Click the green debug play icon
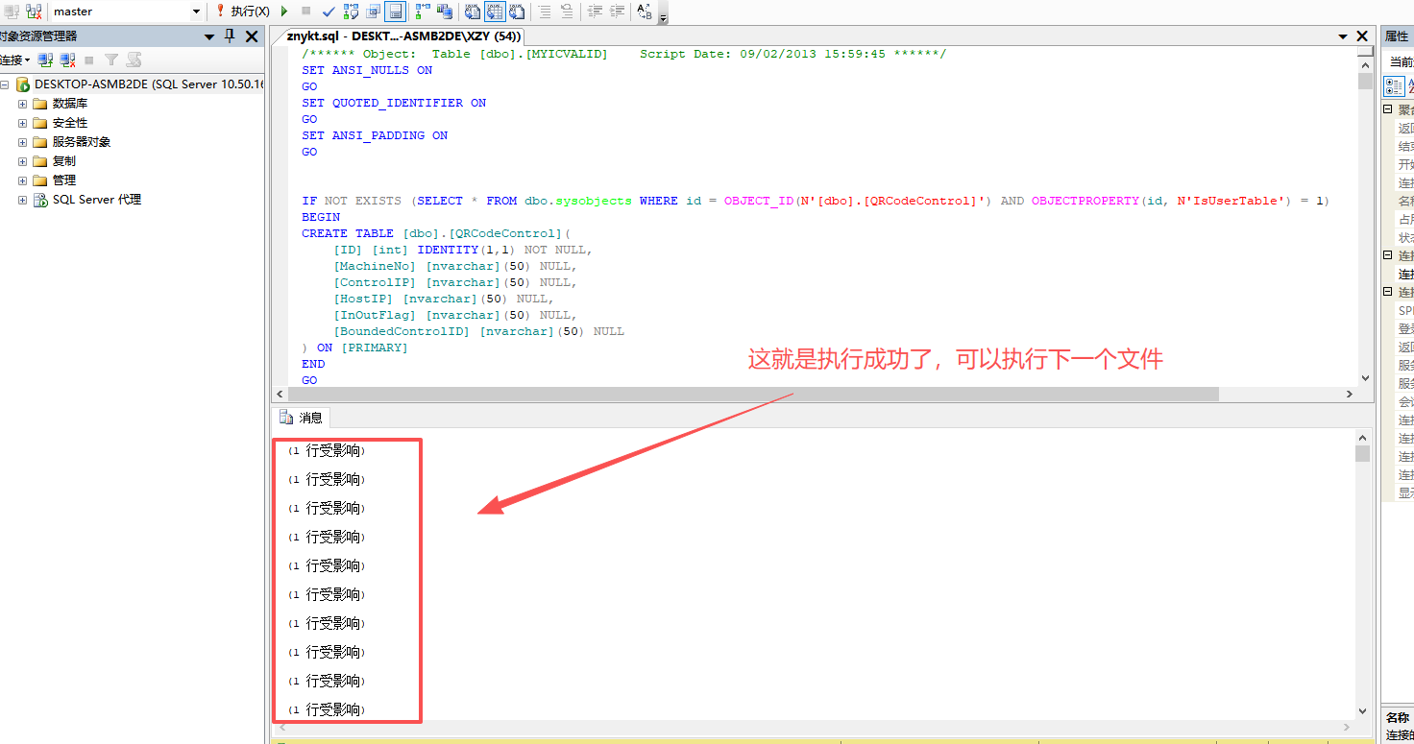Screen dimensions: 1414x744 pyautogui.click(x=284, y=12)
